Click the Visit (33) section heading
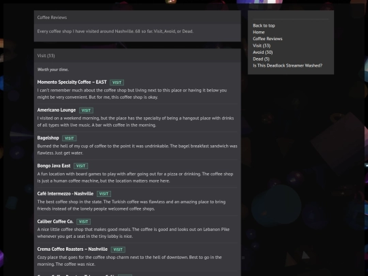 coord(46,56)
